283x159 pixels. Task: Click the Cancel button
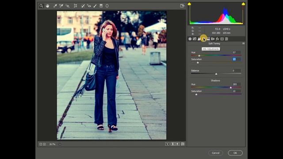215,153
